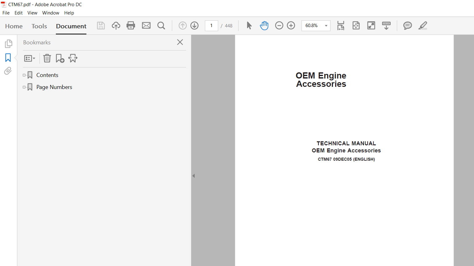This screenshot has width=474, height=266.
Task: Open the View menu
Action: 32,13
